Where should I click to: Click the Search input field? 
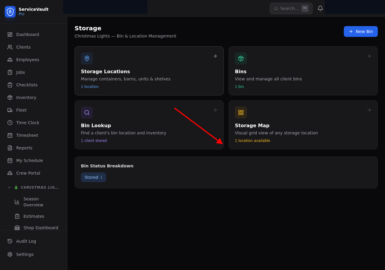click(x=291, y=8)
